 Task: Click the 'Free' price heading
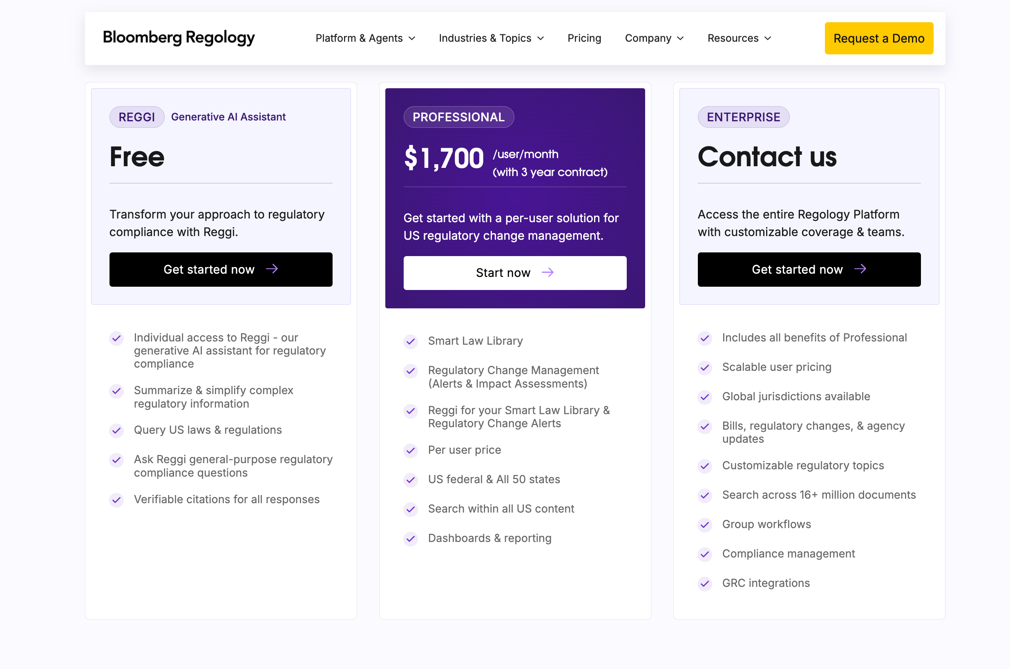pos(136,156)
